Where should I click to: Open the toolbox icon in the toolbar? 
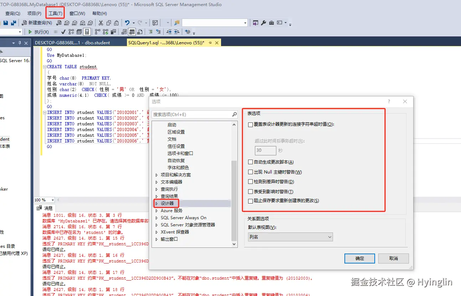[271, 22]
